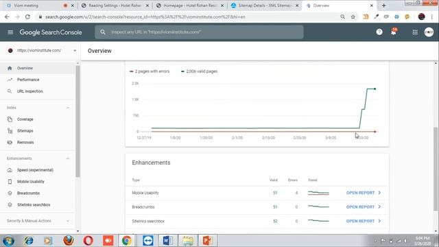Screen dimensions: 439x247
Task: Open Sitelinks searchbox in sidebar
Action: 38,204
